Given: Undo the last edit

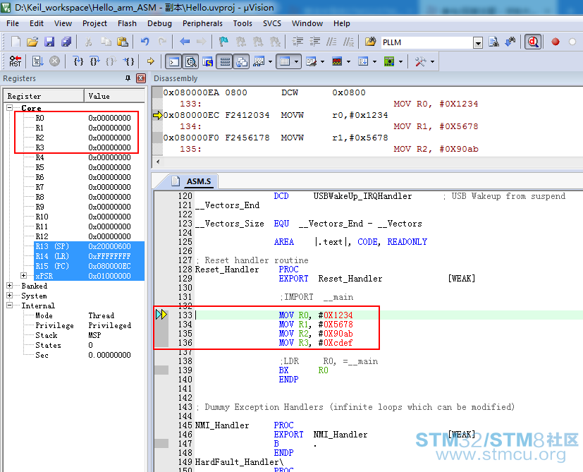Looking at the screenshot, I should pyautogui.click(x=145, y=42).
